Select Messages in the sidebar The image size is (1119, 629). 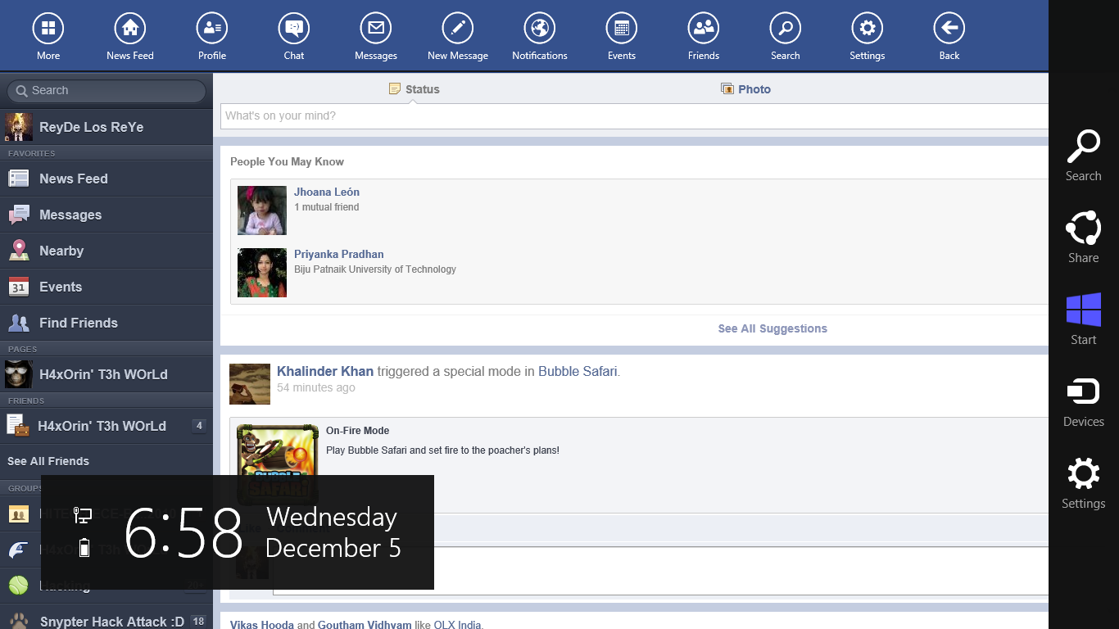106,215
